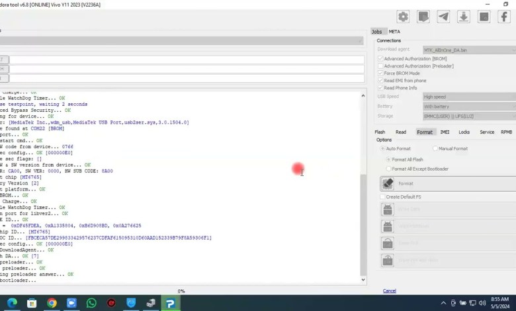Select the Manual Format radio button
516x311 pixels.
(x=435, y=149)
